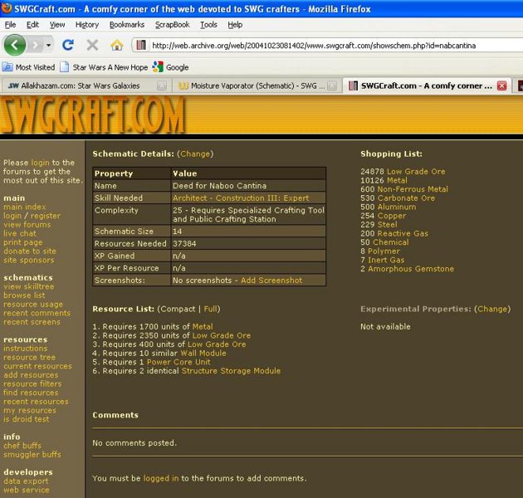Click the Home icon in toolbar
This screenshot has height=498, width=523.
pyautogui.click(x=116, y=45)
